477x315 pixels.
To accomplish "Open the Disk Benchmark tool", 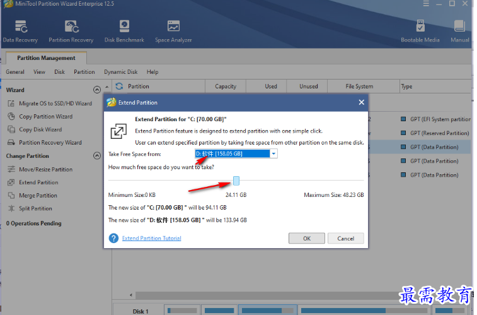I will tap(124, 31).
